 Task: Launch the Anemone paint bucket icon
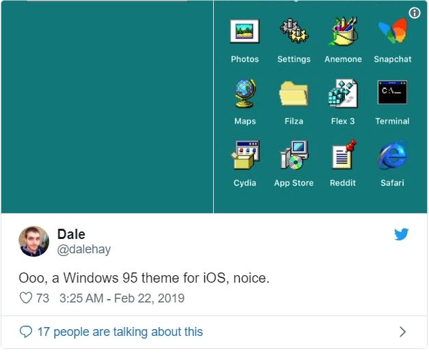click(x=343, y=31)
